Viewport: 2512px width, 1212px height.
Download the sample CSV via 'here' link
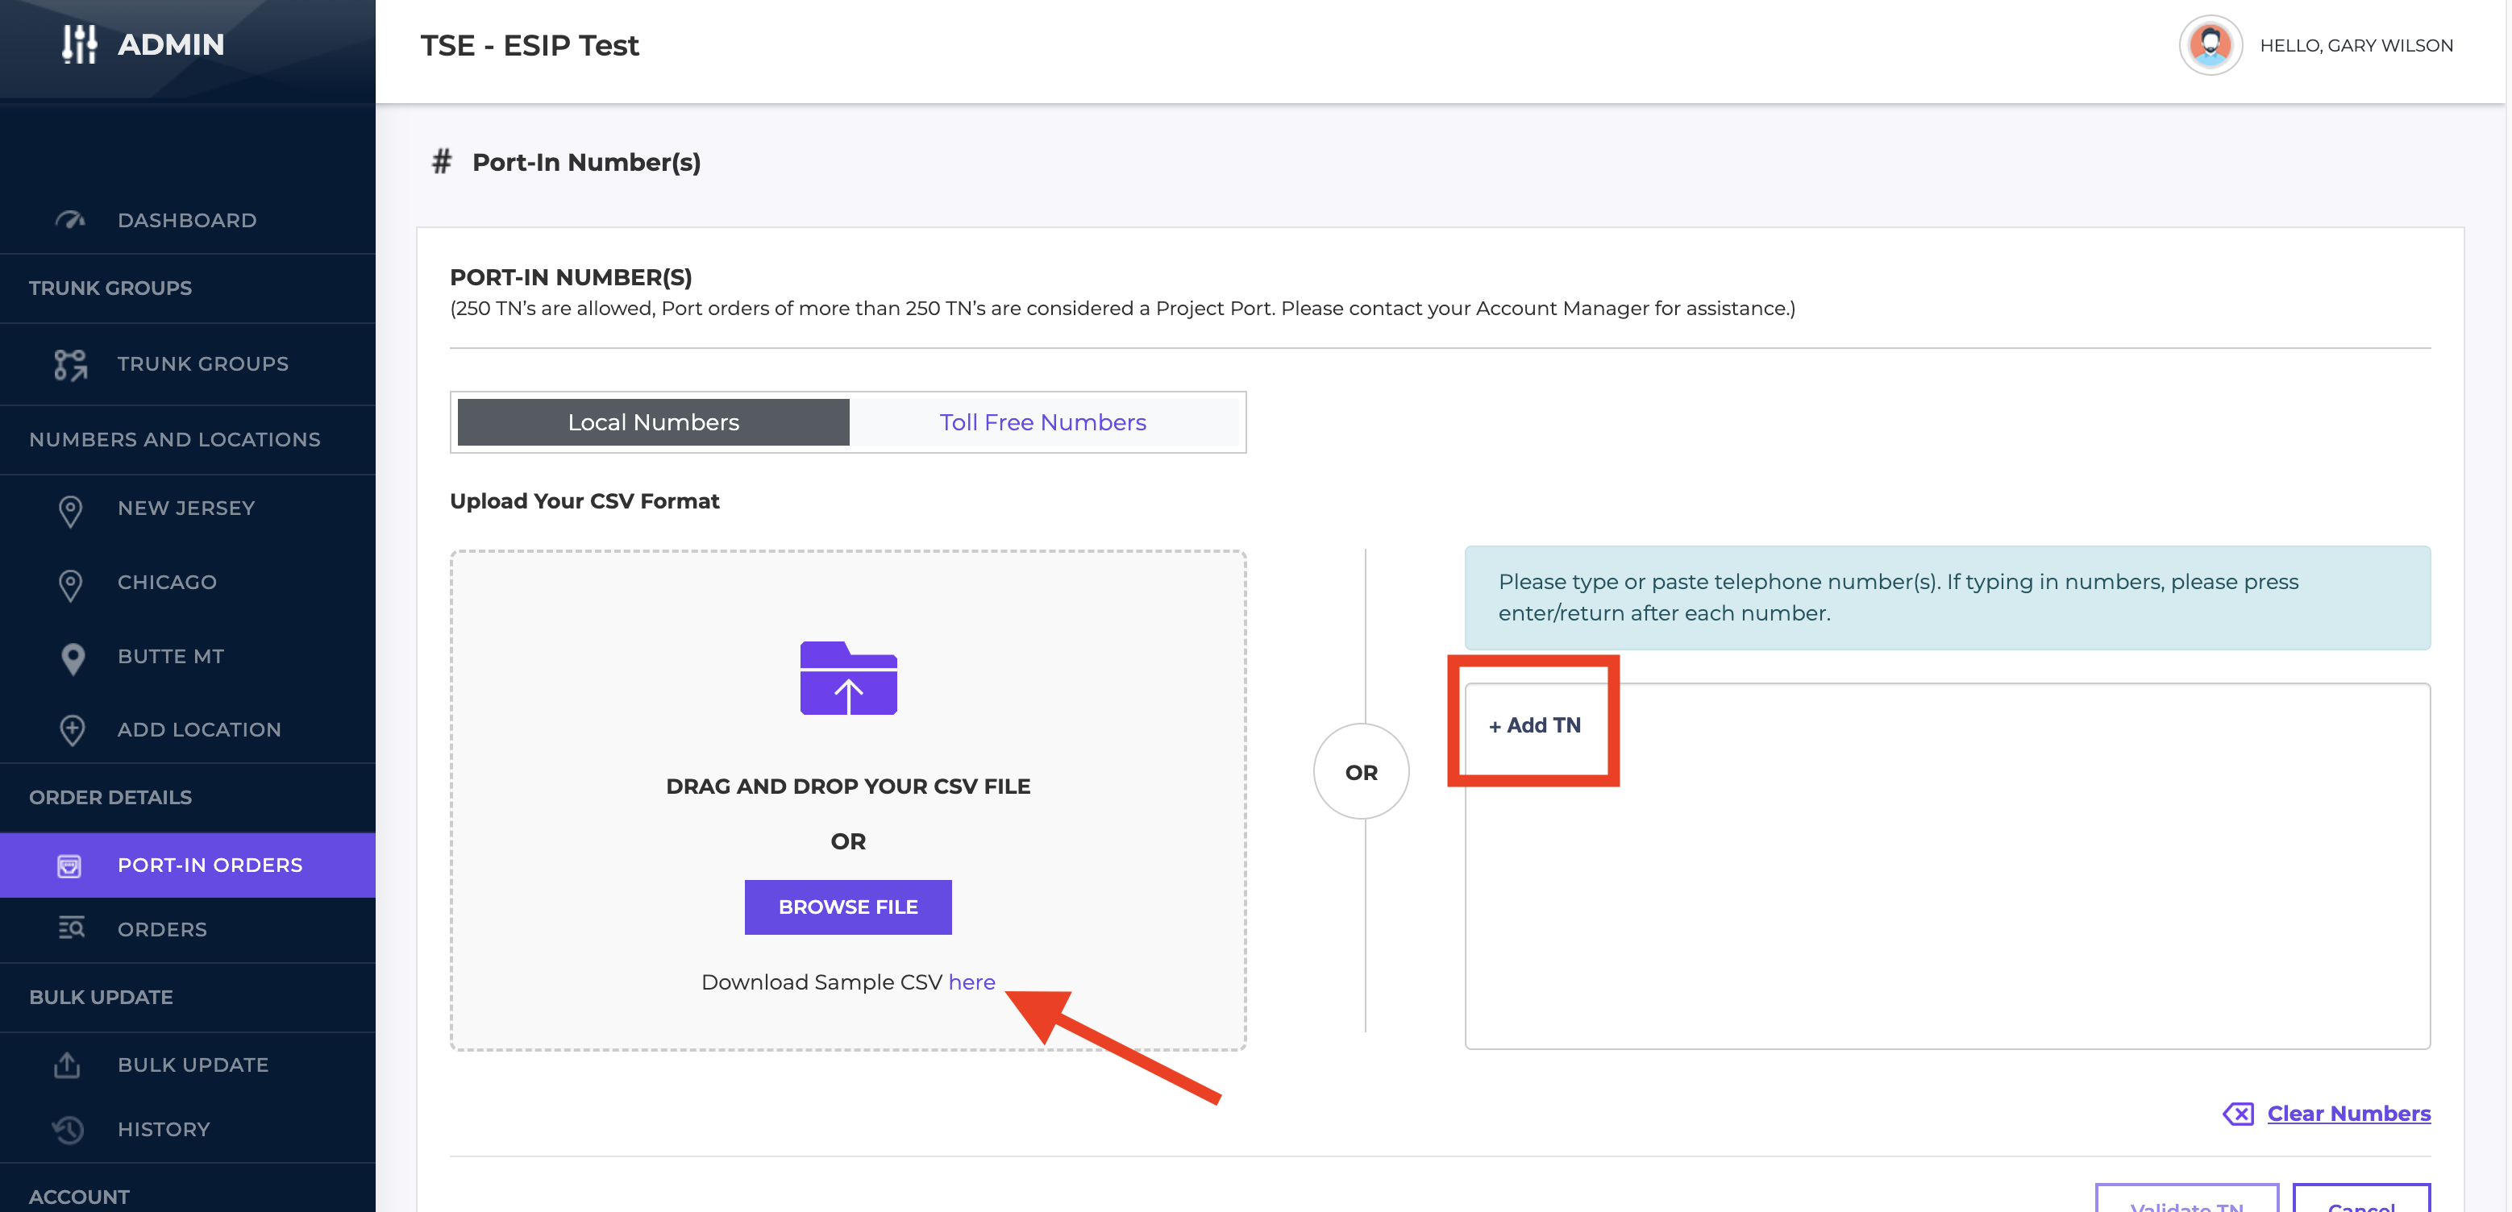point(971,983)
